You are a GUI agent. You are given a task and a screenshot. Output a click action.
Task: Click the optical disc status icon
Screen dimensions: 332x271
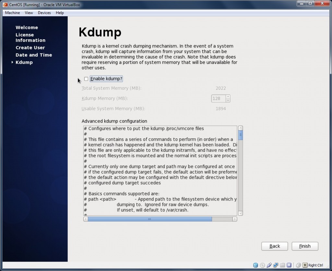pyautogui.click(x=262, y=265)
